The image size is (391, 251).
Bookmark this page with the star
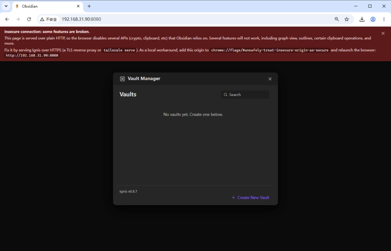click(x=346, y=19)
